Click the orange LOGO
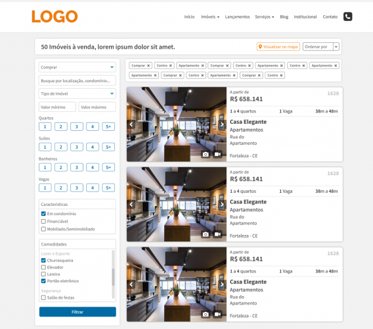373x329 pixels. pyautogui.click(x=55, y=16)
